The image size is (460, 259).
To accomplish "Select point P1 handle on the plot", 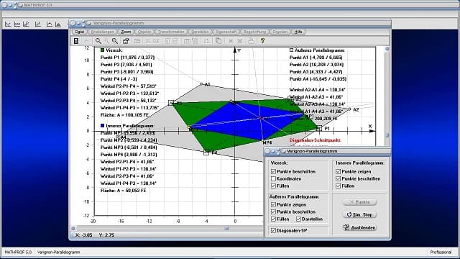I will coord(319,128).
